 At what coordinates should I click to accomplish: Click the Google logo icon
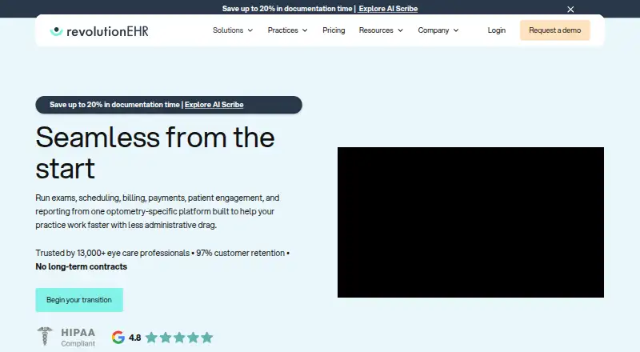118,338
